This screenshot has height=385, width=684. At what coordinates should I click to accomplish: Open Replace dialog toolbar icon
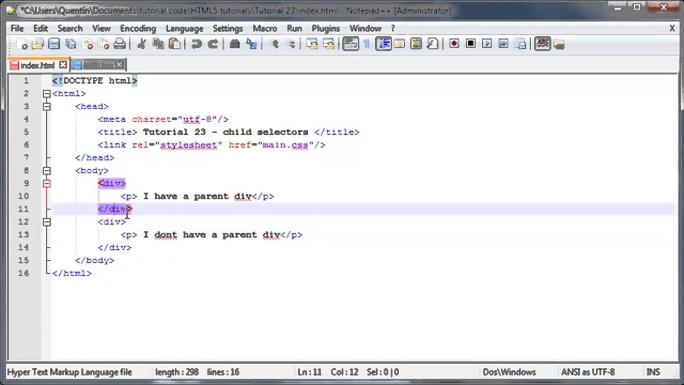(x=251, y=44)
